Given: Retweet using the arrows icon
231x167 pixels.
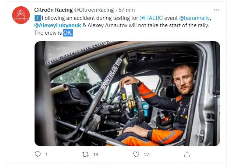Looking at the screenshot, I should point(85,154).
